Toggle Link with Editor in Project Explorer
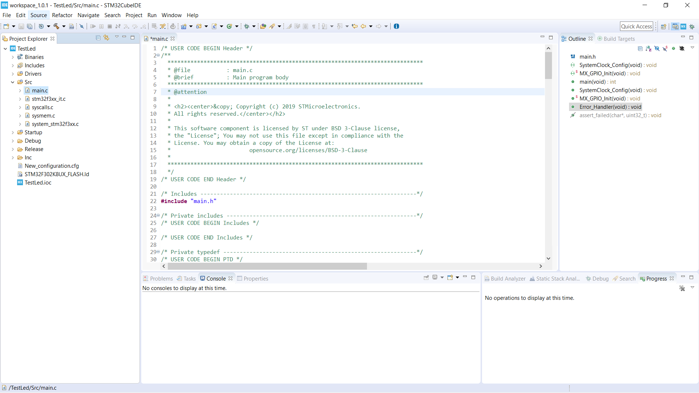The image size is (699, 393). (x=106, y=38)
